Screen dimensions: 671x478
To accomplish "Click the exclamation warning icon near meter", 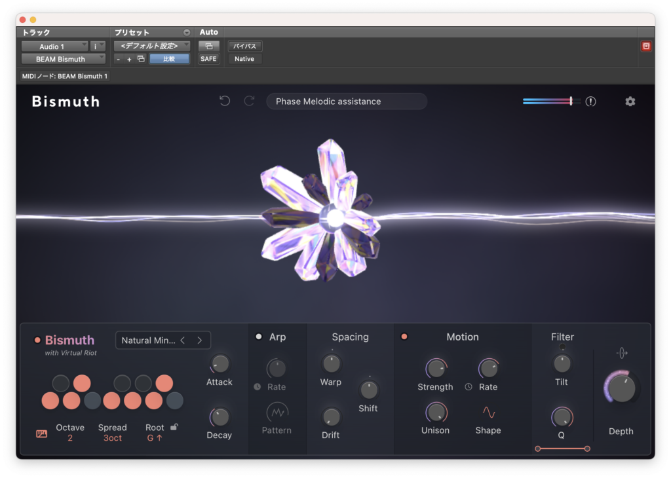I will click(x=590, y=101).
